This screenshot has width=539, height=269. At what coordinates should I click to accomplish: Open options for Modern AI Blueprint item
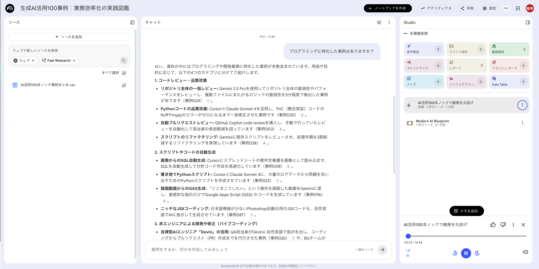tap(522, 123)
